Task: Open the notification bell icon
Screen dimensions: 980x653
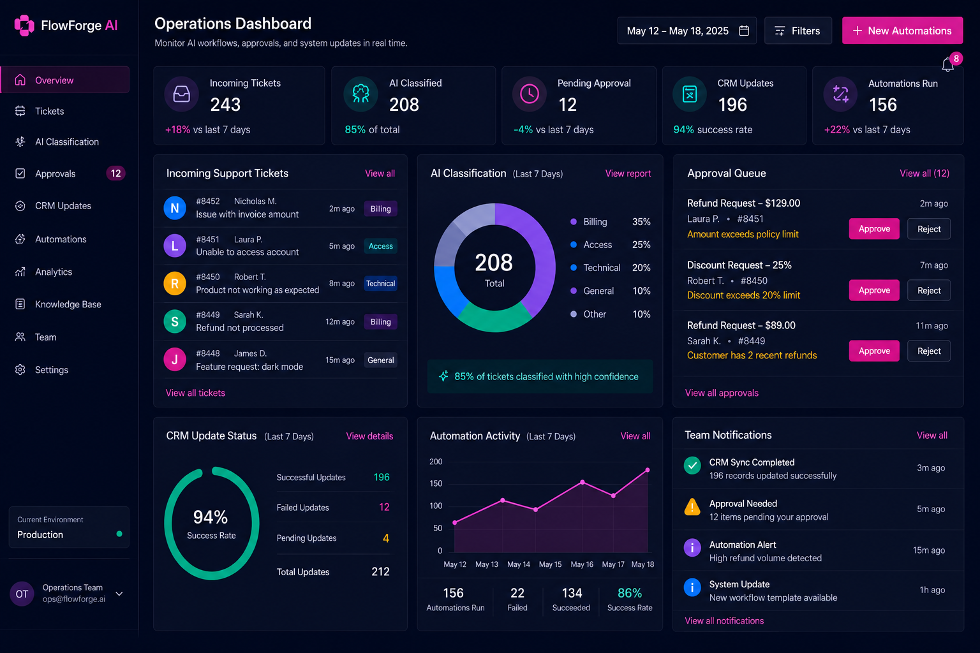Action: tap(947, 64)
